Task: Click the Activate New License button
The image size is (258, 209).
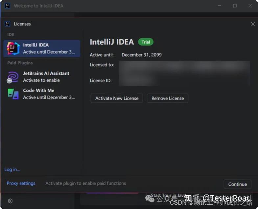Action: tap(117, 98)
